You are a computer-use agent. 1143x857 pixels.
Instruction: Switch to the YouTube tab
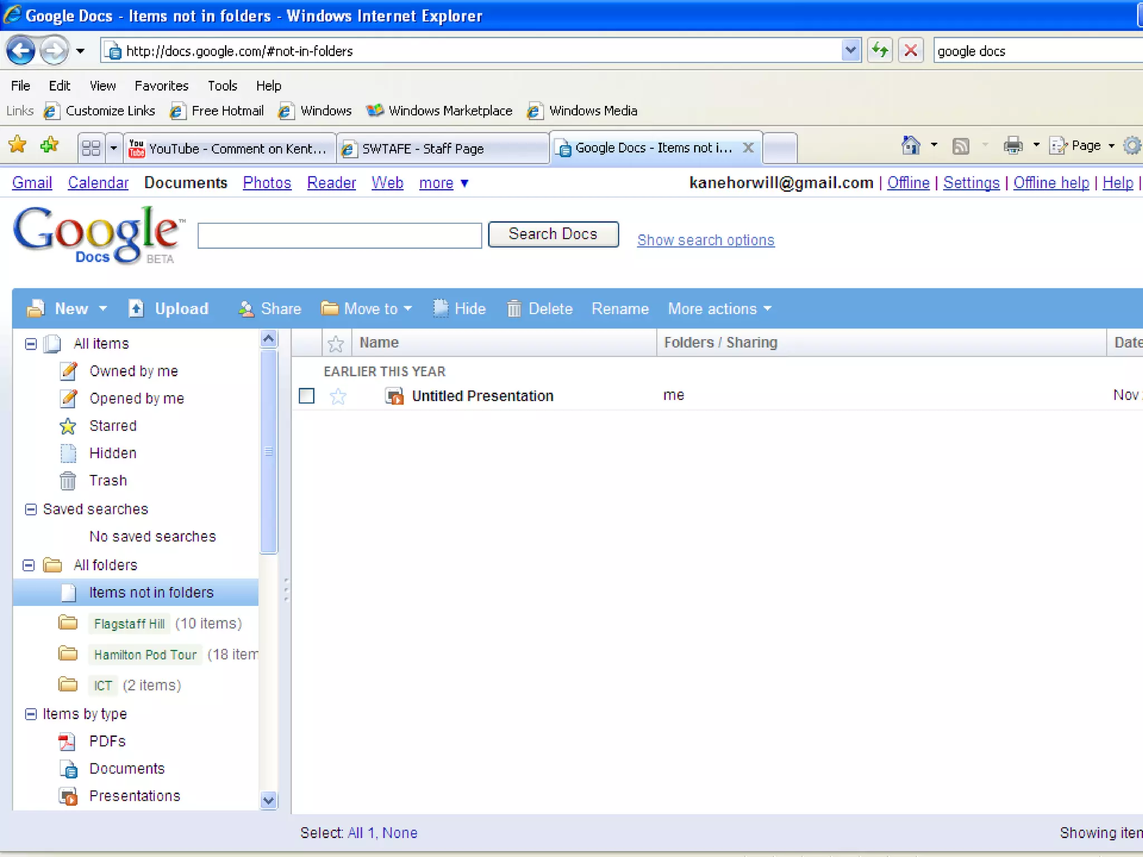[229, 148]
